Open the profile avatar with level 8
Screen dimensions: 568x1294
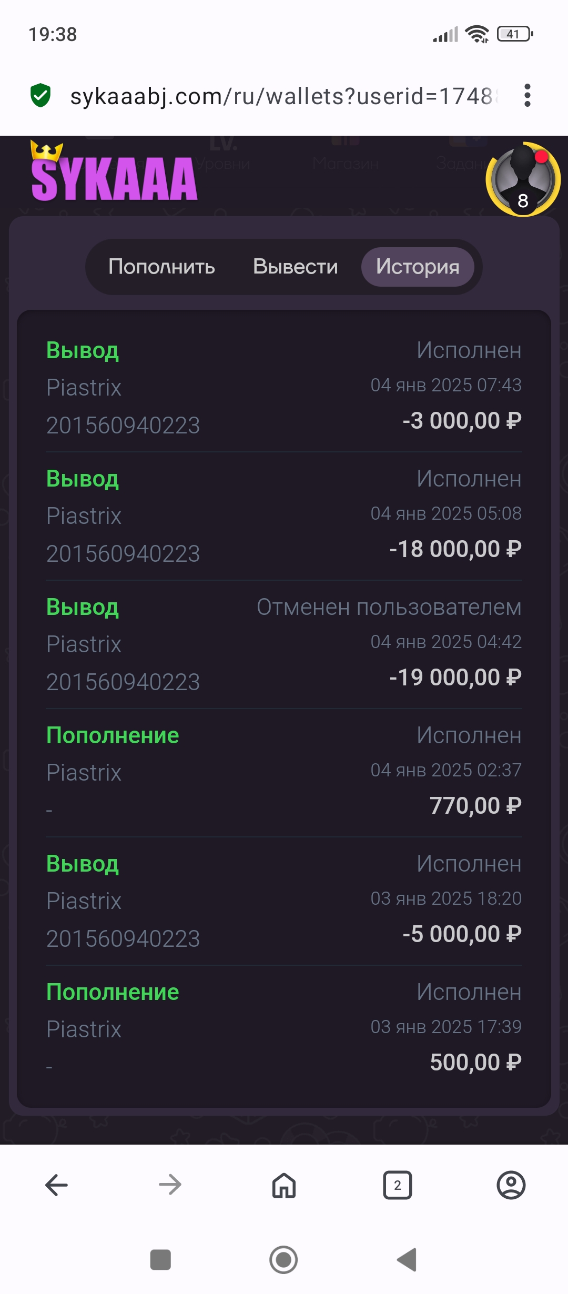pyautogui.click(x=523, y=180)
